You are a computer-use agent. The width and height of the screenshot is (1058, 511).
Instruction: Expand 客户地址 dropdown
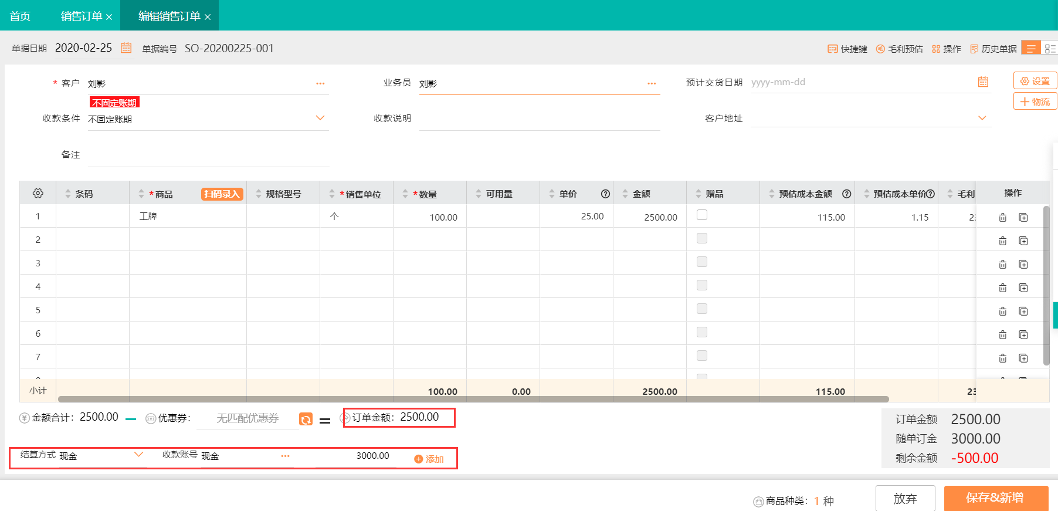tap(982, 118)
